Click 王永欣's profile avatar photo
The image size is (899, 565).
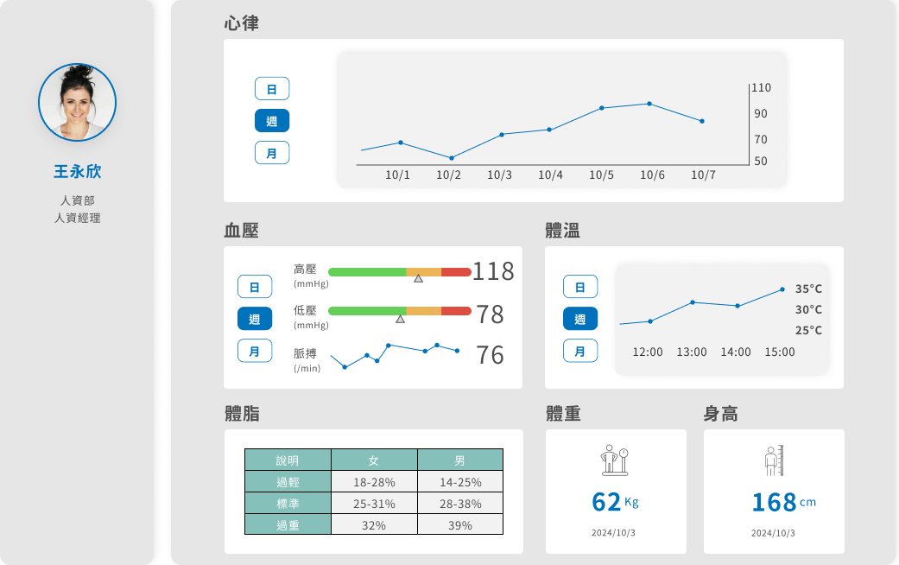click(77, 102)
